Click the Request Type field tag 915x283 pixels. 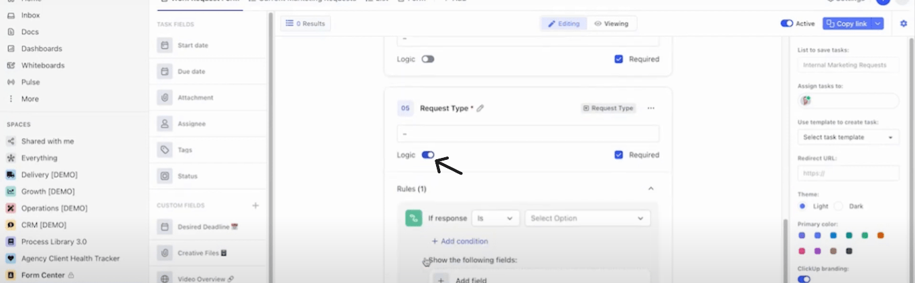[x=608, y=108]
